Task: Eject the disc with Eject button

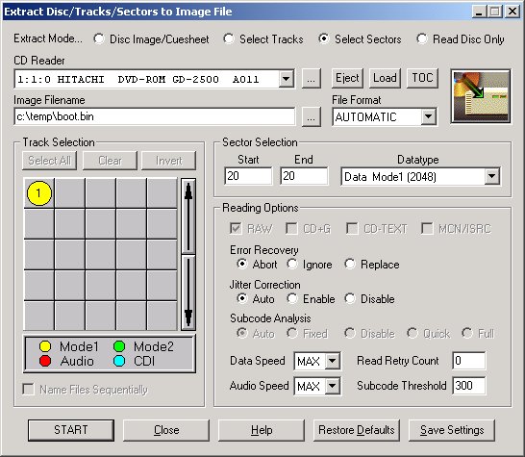Action: [x=347, y=78]
